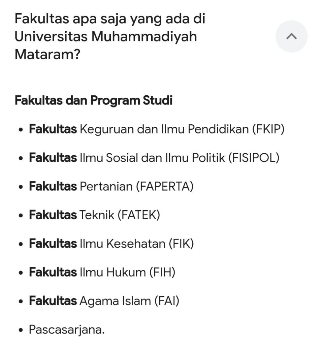Select the text Keguruan dan Ilmu Pendidikan
The height and width of the screenshot is (345, 322).
(x=164, y=129)
